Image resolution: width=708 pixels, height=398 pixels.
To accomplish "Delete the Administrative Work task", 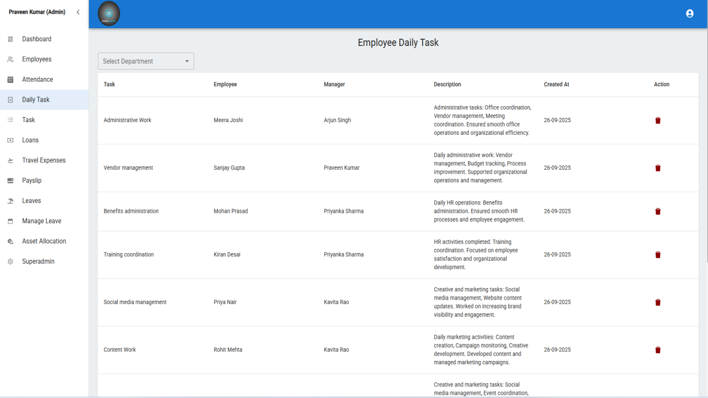I will click(658, 121).
